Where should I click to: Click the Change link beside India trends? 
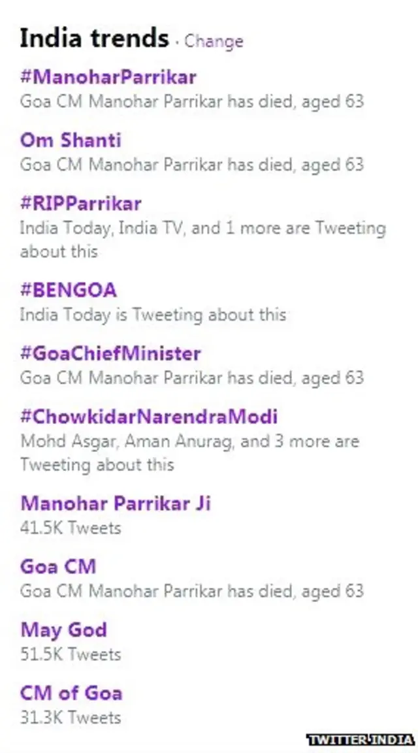coord(213,41)
